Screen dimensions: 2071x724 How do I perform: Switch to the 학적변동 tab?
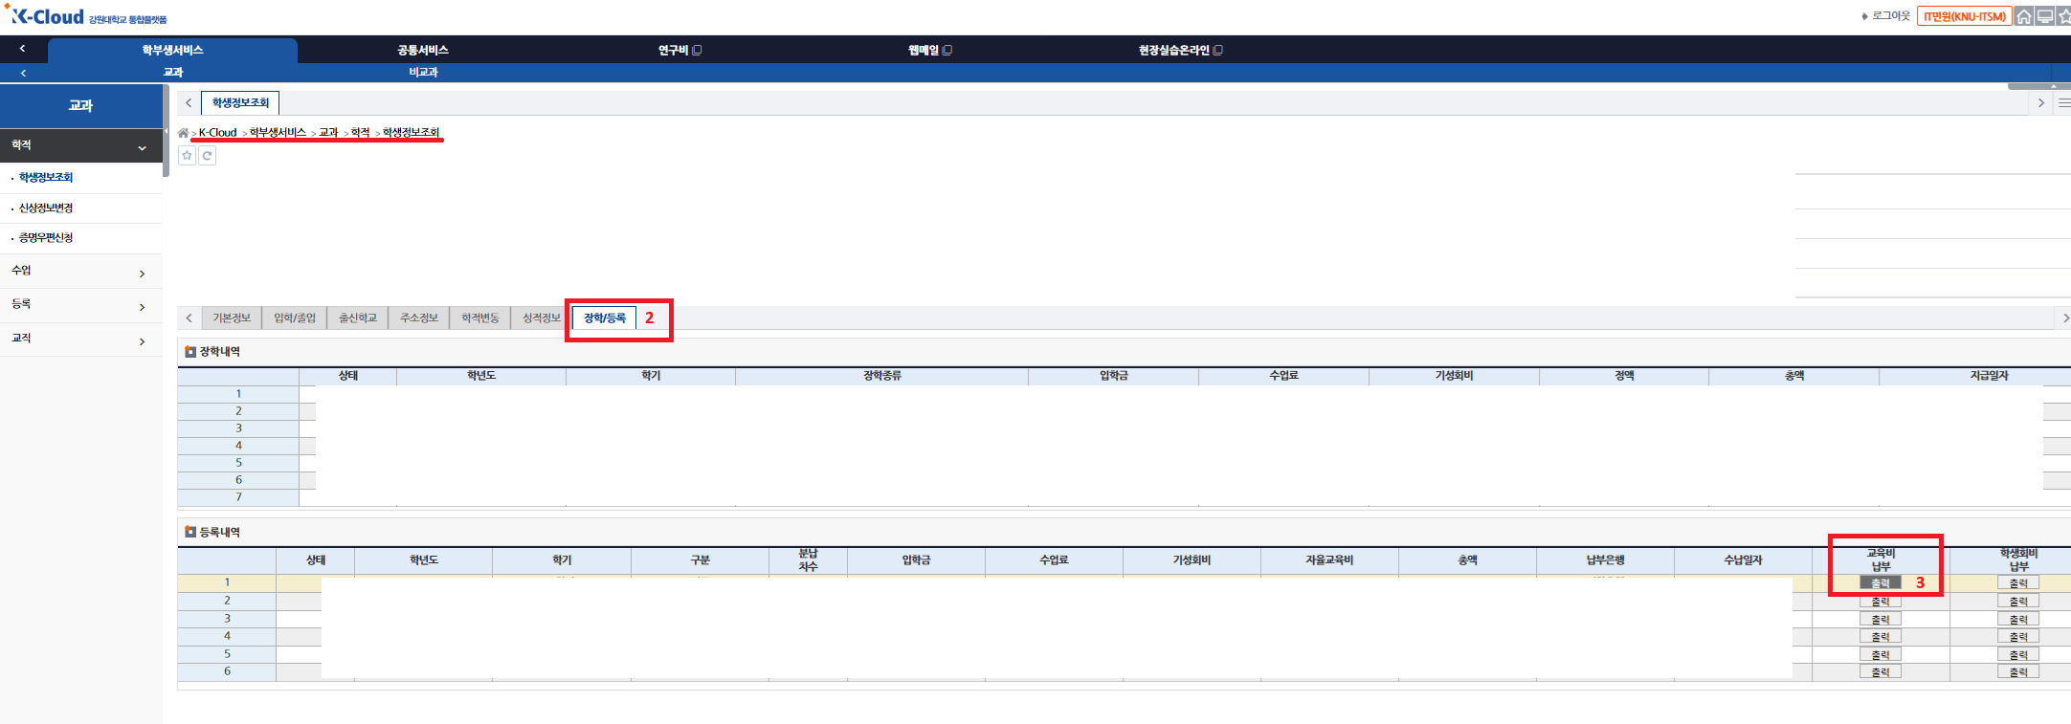(x=479, y=318)
